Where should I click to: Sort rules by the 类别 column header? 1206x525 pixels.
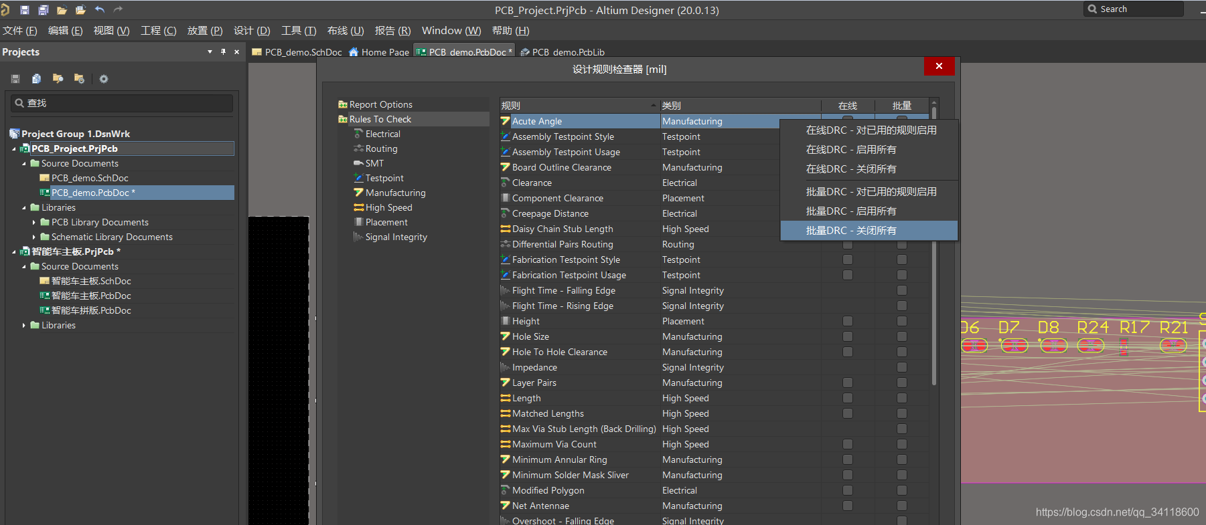click(741, 106)
